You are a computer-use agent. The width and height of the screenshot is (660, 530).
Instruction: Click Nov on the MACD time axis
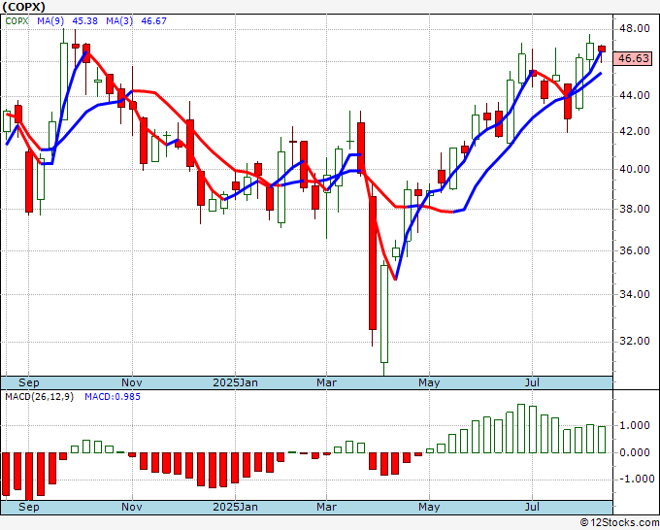(x=132, y=507)
